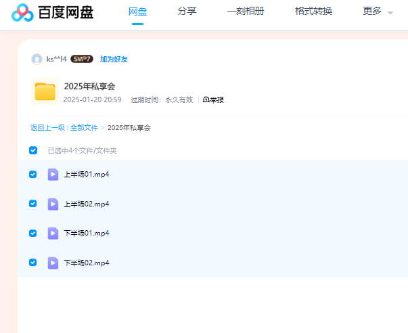Viewport: 408px width, 333px height.
Task: Click the 过期时间：永久有效 text
Action: tap(162, 99)
